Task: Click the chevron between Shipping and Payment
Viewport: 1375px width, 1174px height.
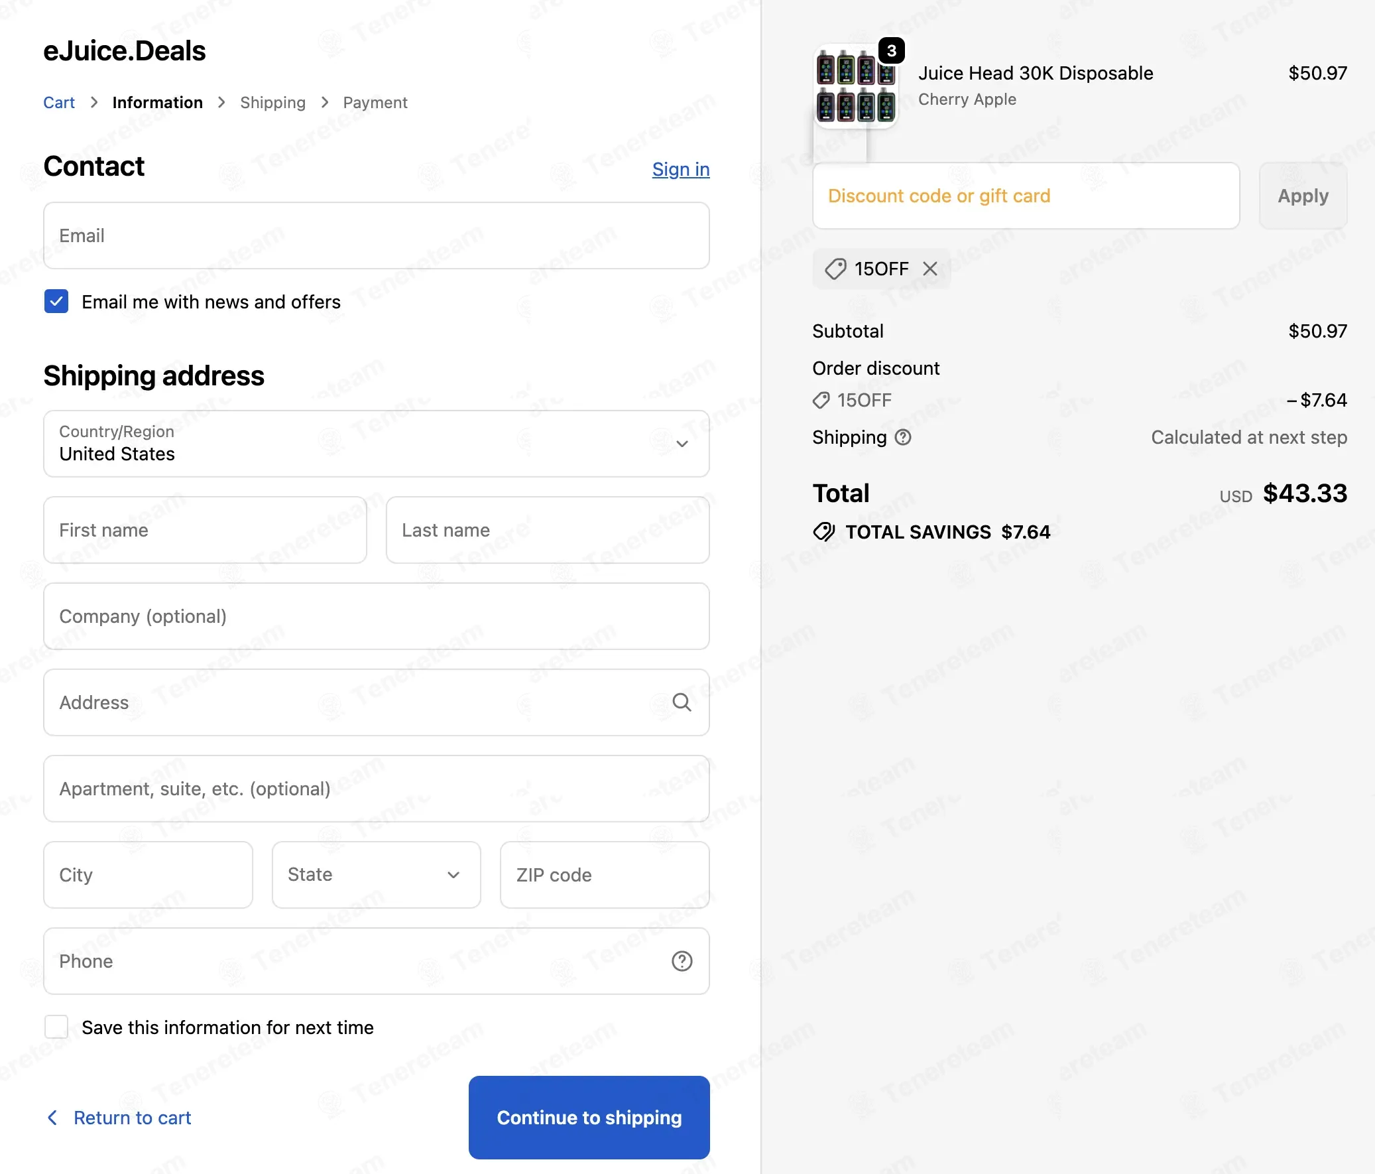Action: click(x=324, y=102)
